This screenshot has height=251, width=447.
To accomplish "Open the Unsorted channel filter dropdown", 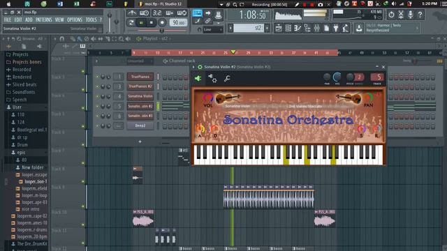I will pyautogui.click(x=140, y=61).
